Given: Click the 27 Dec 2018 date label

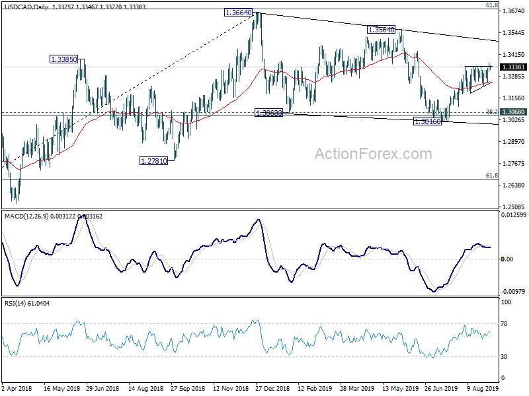Looking at the screenshot, I should pyautogui.click(x=272, y=388).
